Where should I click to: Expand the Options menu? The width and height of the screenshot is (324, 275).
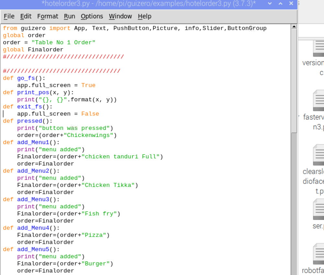coord(92,16)
